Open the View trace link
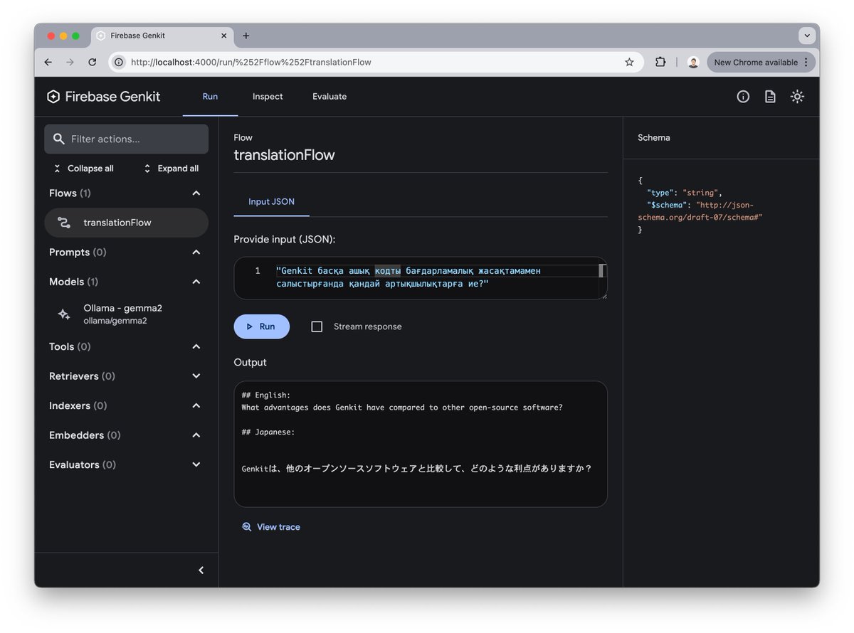Screen dimensions: 854x633 [271, 527]
